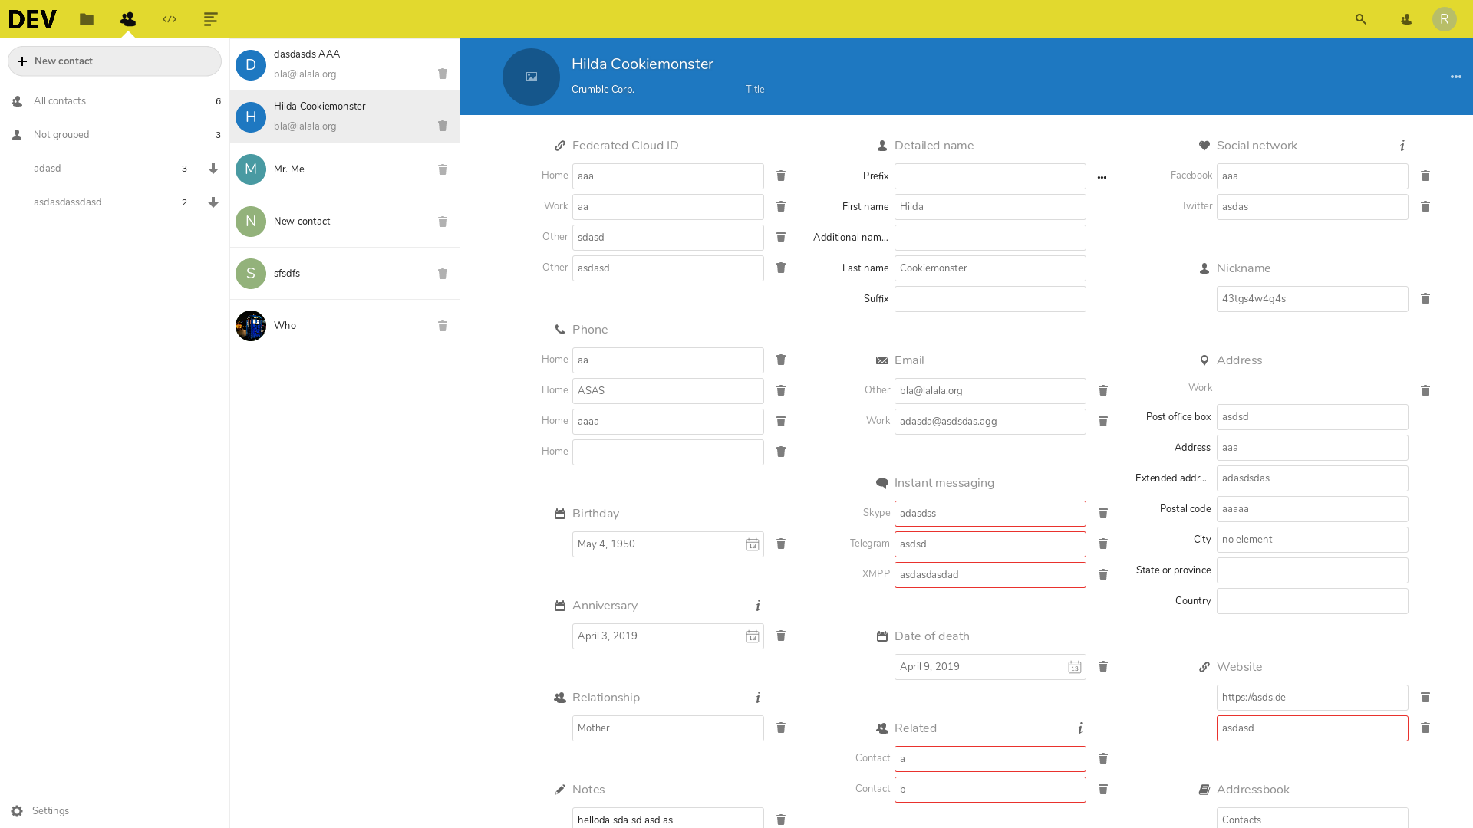1473x828 pixels.
Task: Focus the First name field Hilda
Action: click(x=990, y=207)
